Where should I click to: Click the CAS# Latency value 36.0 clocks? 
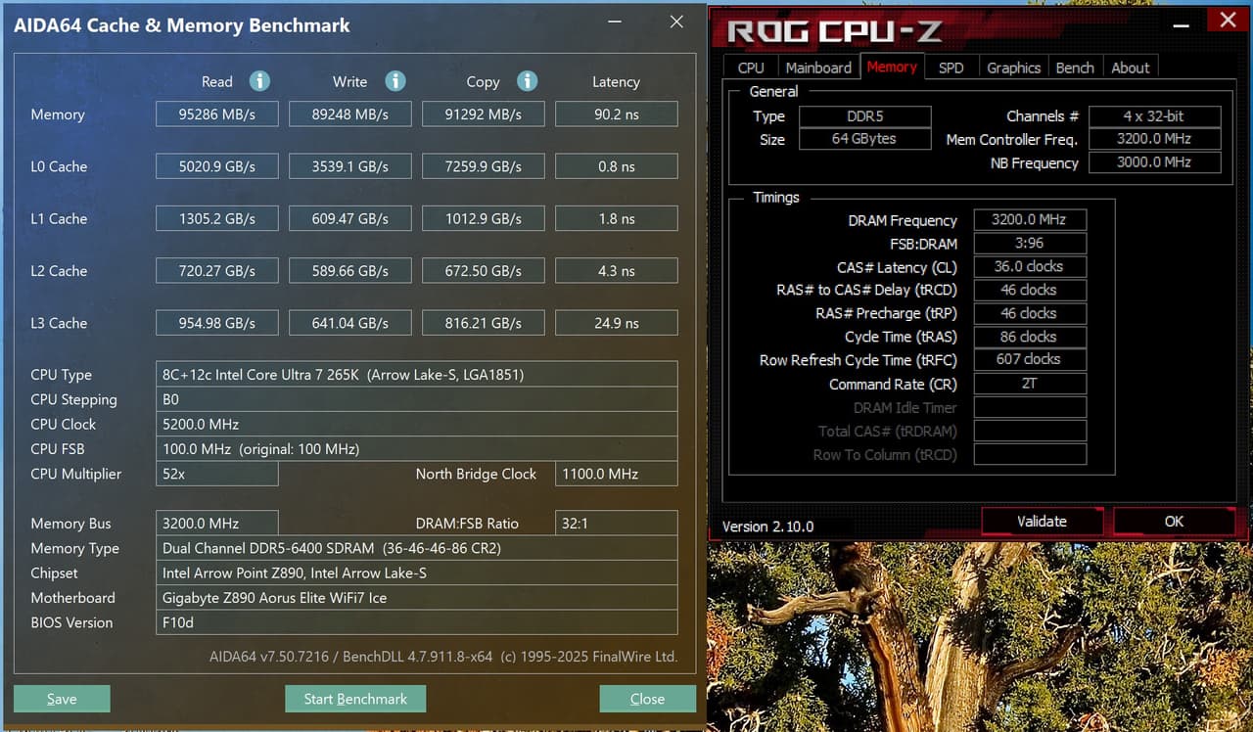pyautogui.click(x=1030, y=267)
